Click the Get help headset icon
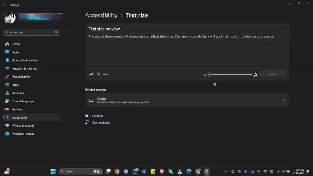This screenshot has height=176, width=313. click(87, 116)
